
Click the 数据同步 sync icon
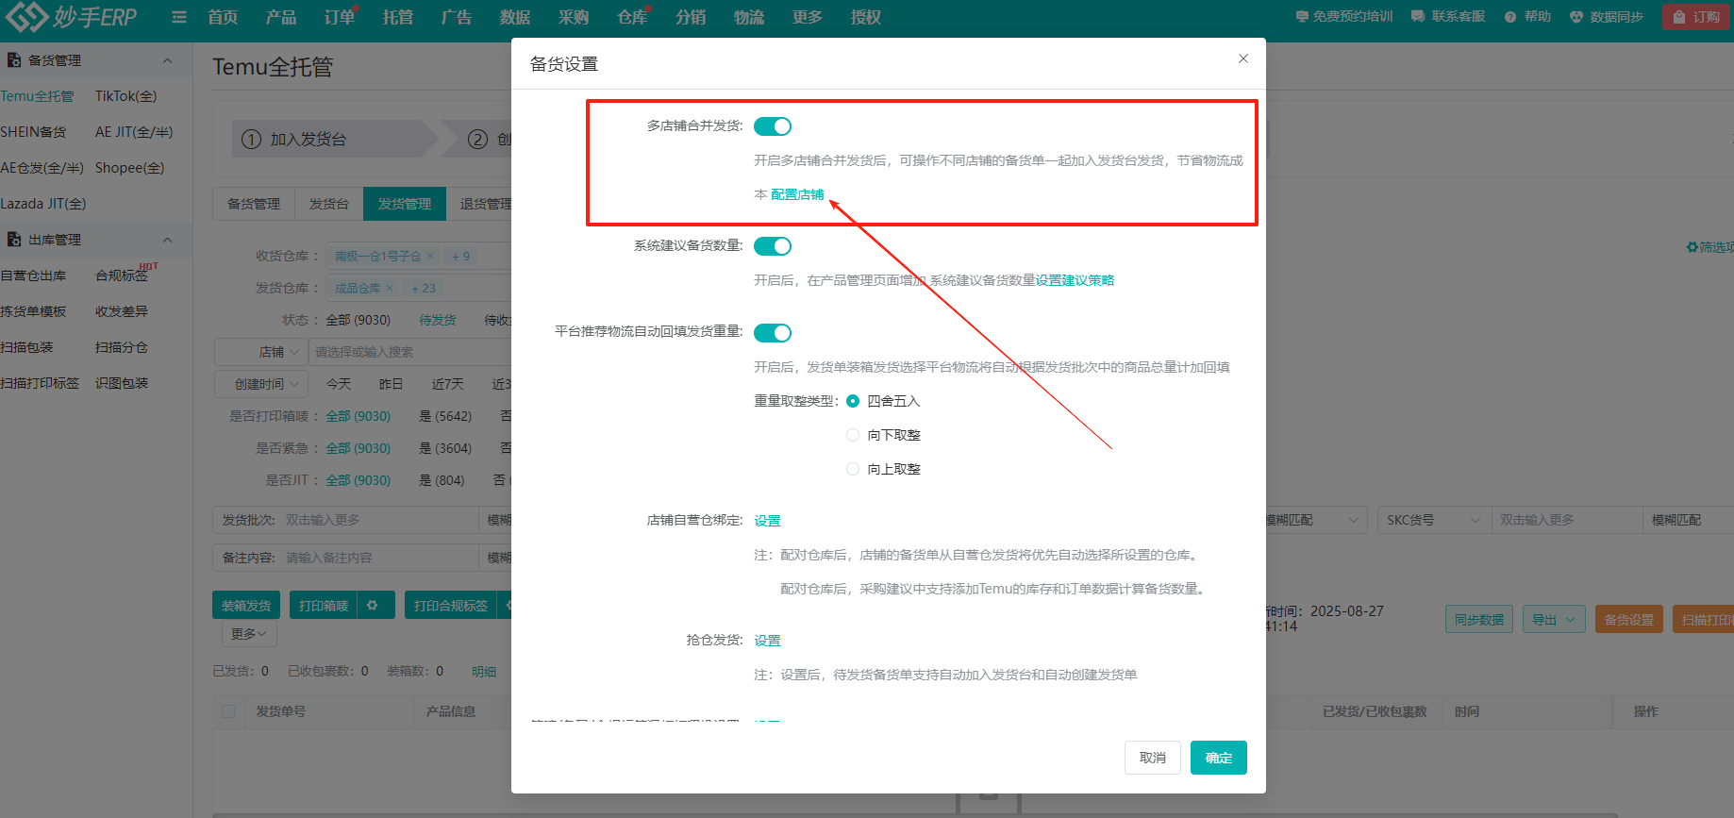(x=1576, y=17)
